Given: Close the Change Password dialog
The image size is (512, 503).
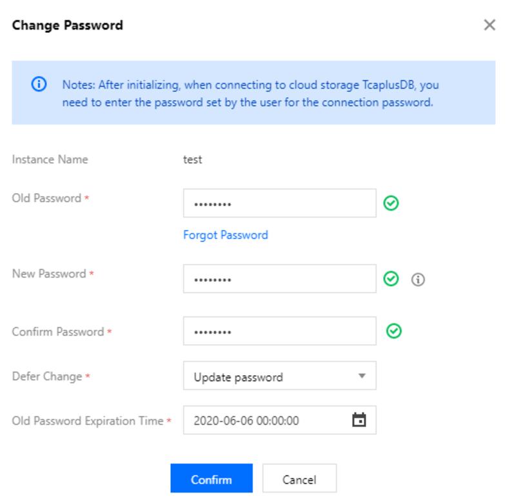Looking at the screenshot, I should point(489,25).
